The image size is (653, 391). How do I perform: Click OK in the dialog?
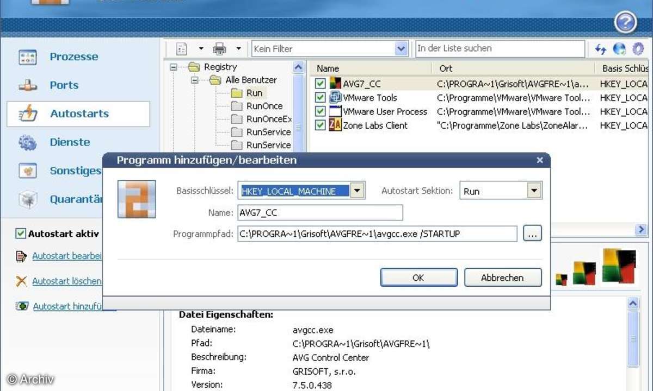(x=418, y=278)
